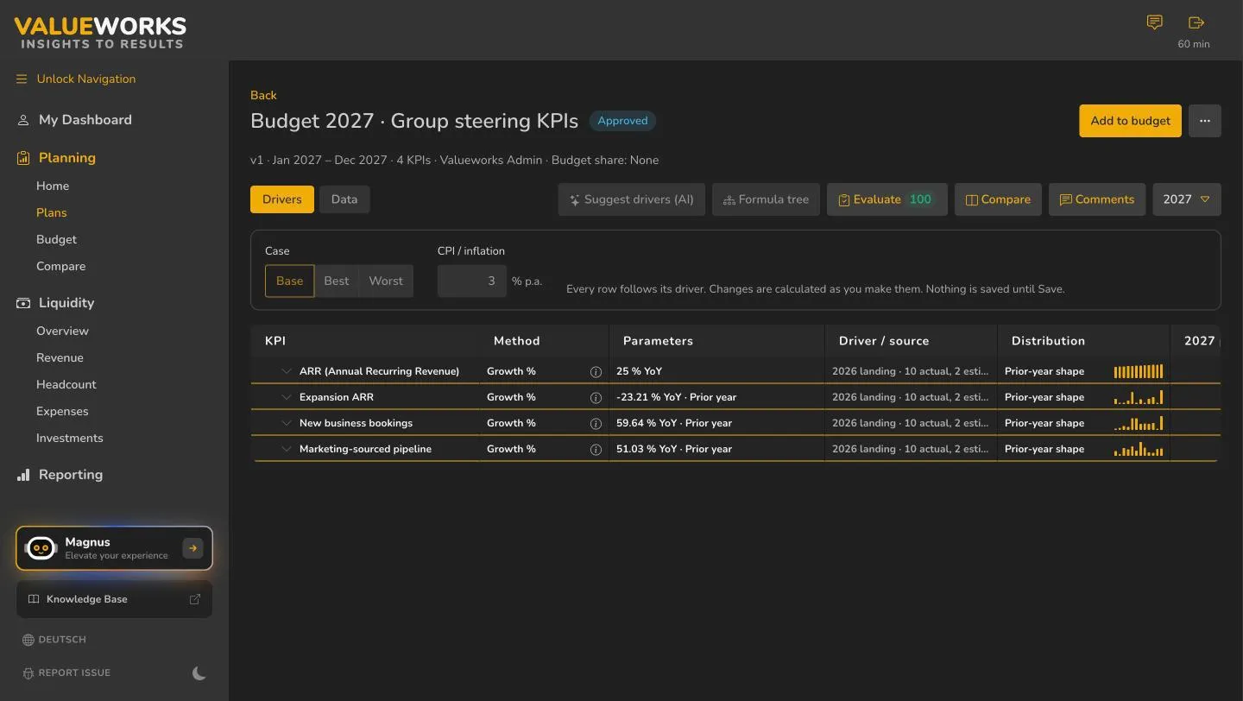The height and width of the screenshot is (701, 1243).
Task: Open Budget in Planning menu
Action: click(56, 239)
